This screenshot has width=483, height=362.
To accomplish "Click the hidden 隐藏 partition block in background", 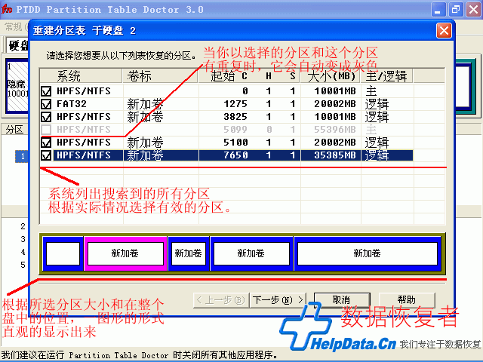I will tap(17, 86).
